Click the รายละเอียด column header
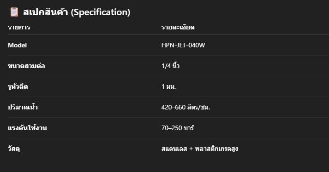Image resolution: width=329 pixels, height=172 pixels. point(178,27)
